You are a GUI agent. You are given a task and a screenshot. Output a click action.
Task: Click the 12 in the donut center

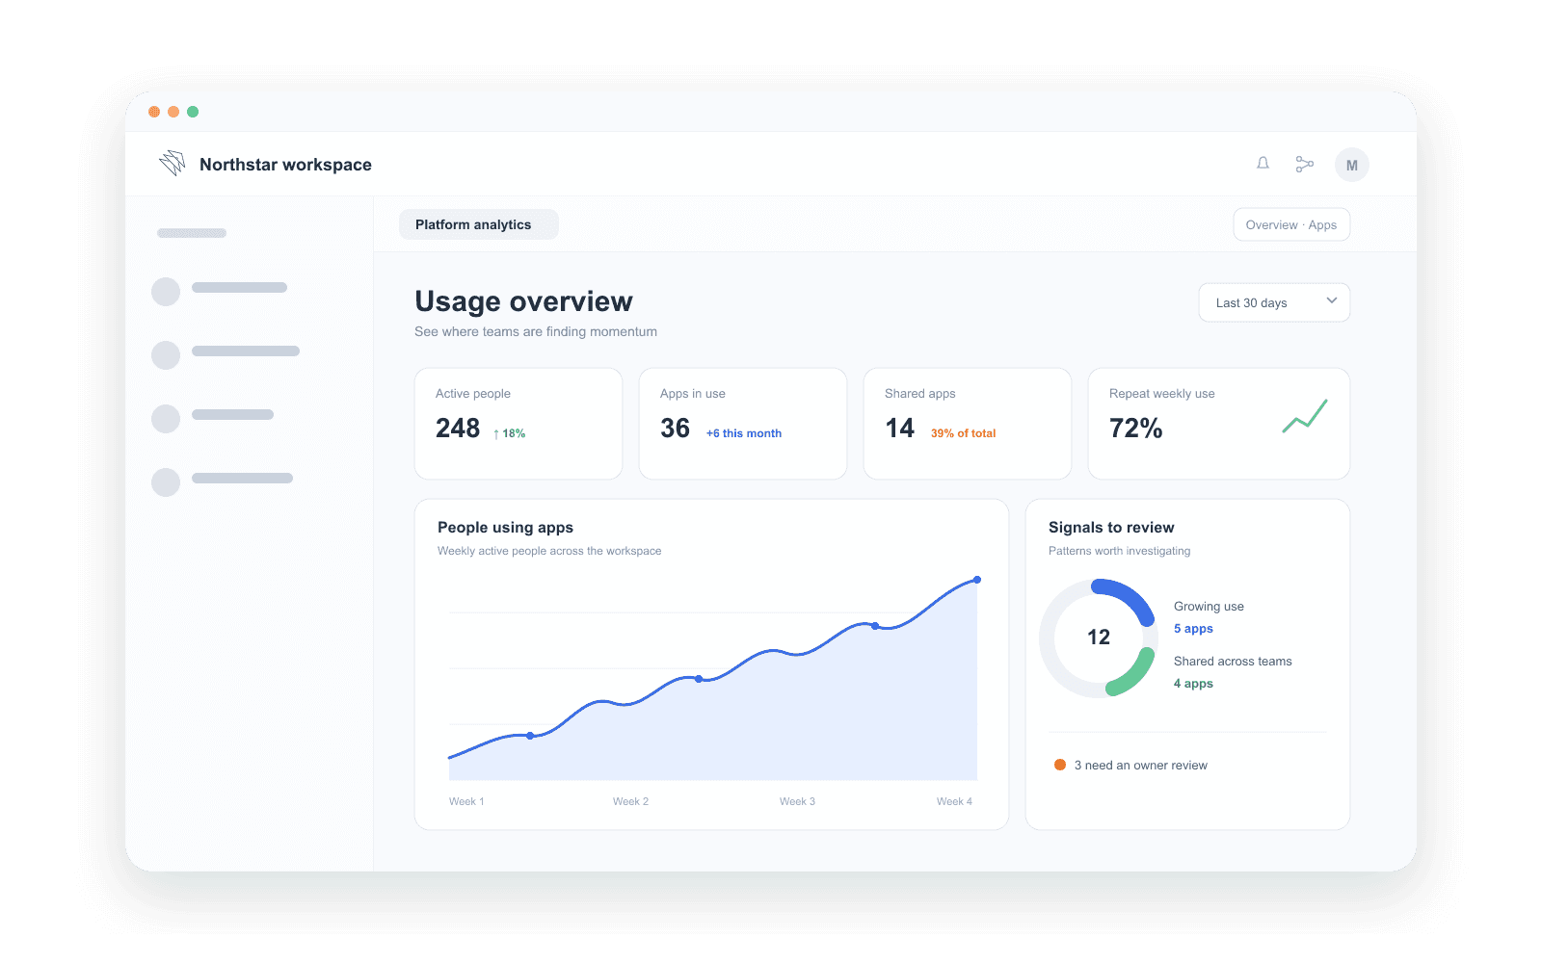[1099, 638]
